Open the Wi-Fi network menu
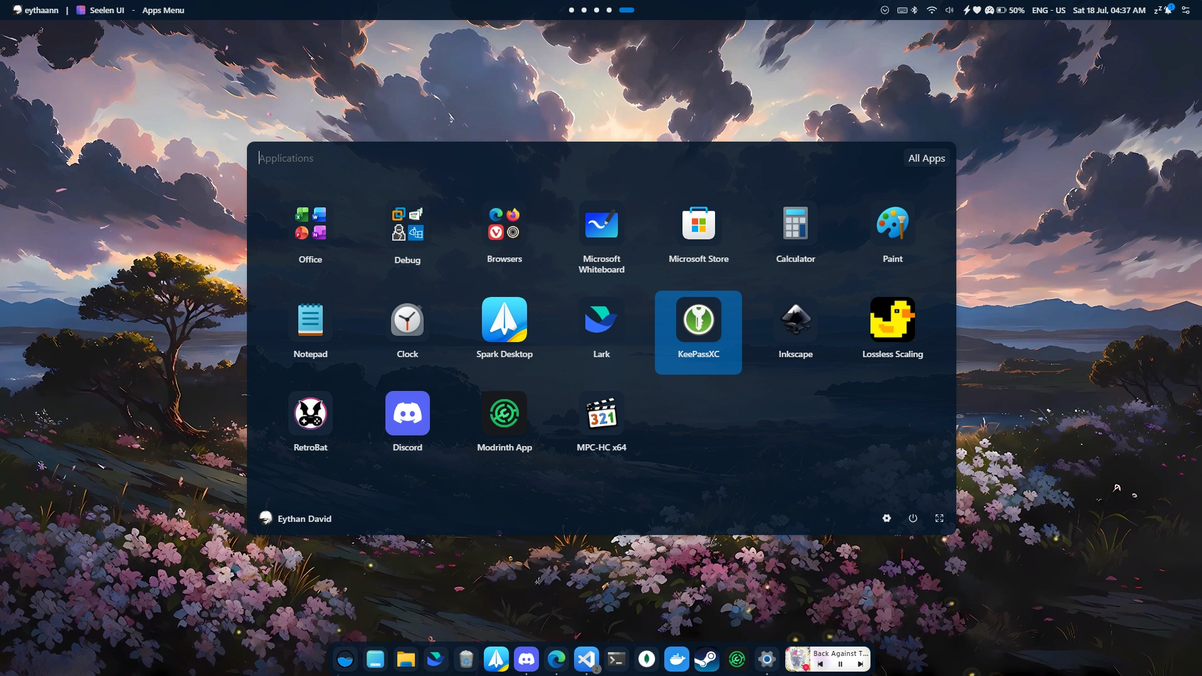Viewport: 1202px width, 676px height. (x=932, y=10)
